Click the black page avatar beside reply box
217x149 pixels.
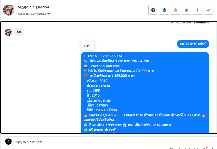pyautogui.click(x=8, y=142)
